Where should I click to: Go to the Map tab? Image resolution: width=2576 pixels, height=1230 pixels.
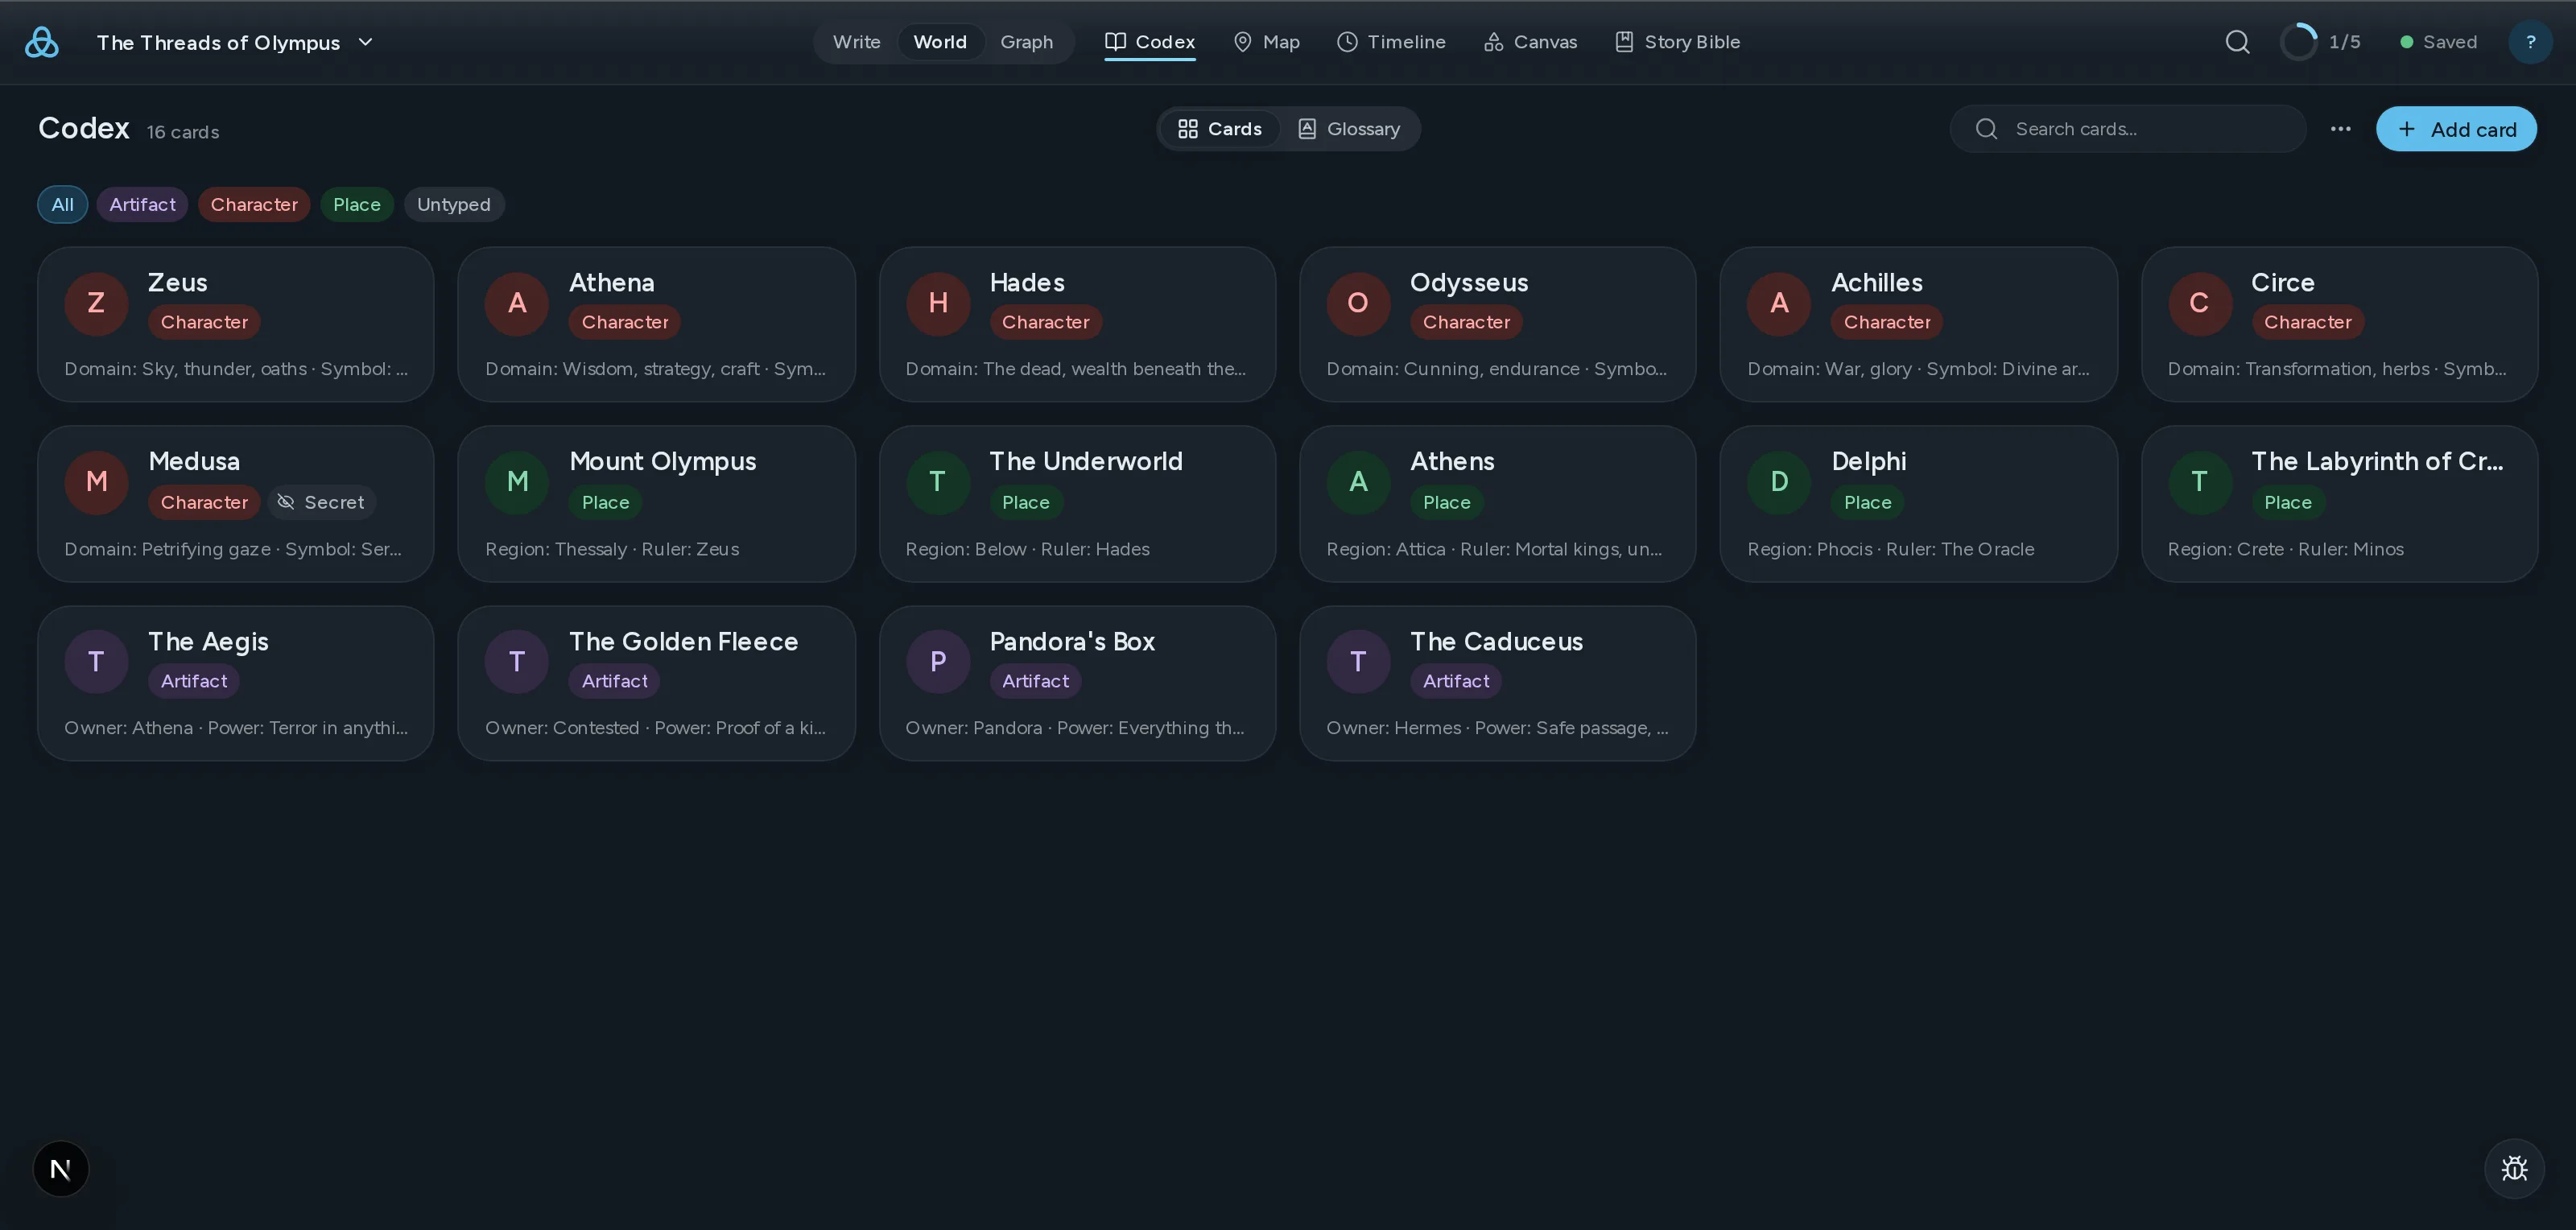click(1266, 42)
